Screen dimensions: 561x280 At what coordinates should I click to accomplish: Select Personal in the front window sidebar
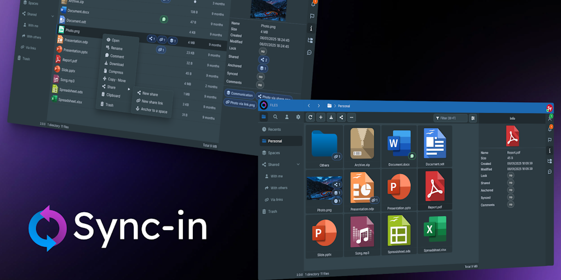coord(281,141)
